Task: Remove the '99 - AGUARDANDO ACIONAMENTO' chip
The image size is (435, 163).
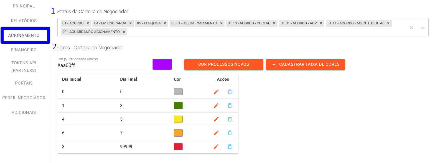Action: click(124, 32)
